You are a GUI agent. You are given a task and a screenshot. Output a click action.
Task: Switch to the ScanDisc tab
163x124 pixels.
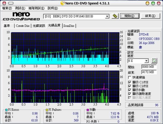coord(69,26)
